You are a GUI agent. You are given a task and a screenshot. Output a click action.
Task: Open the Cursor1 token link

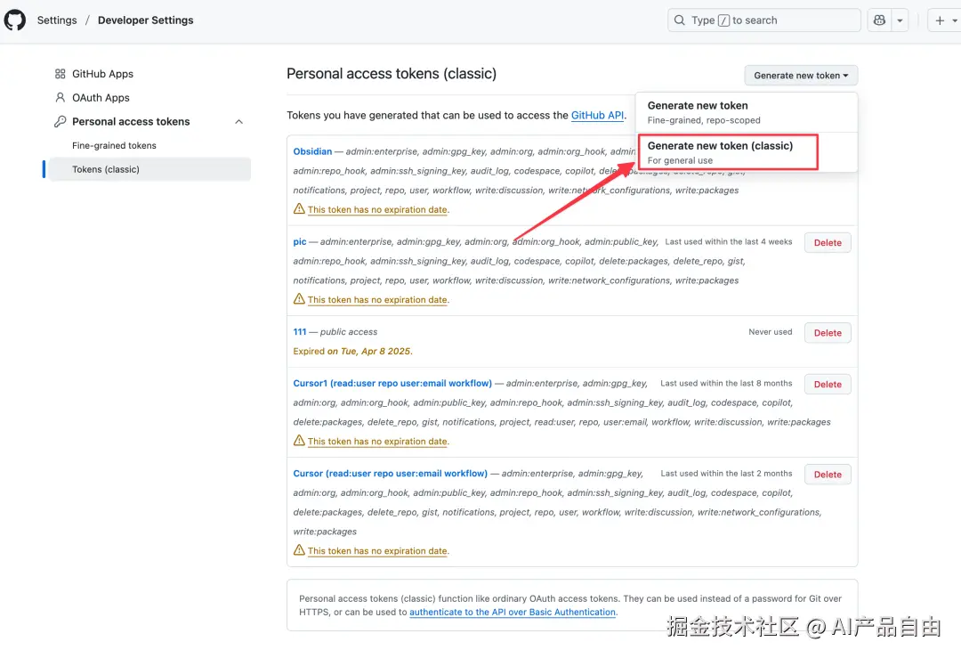click(392, 383)
